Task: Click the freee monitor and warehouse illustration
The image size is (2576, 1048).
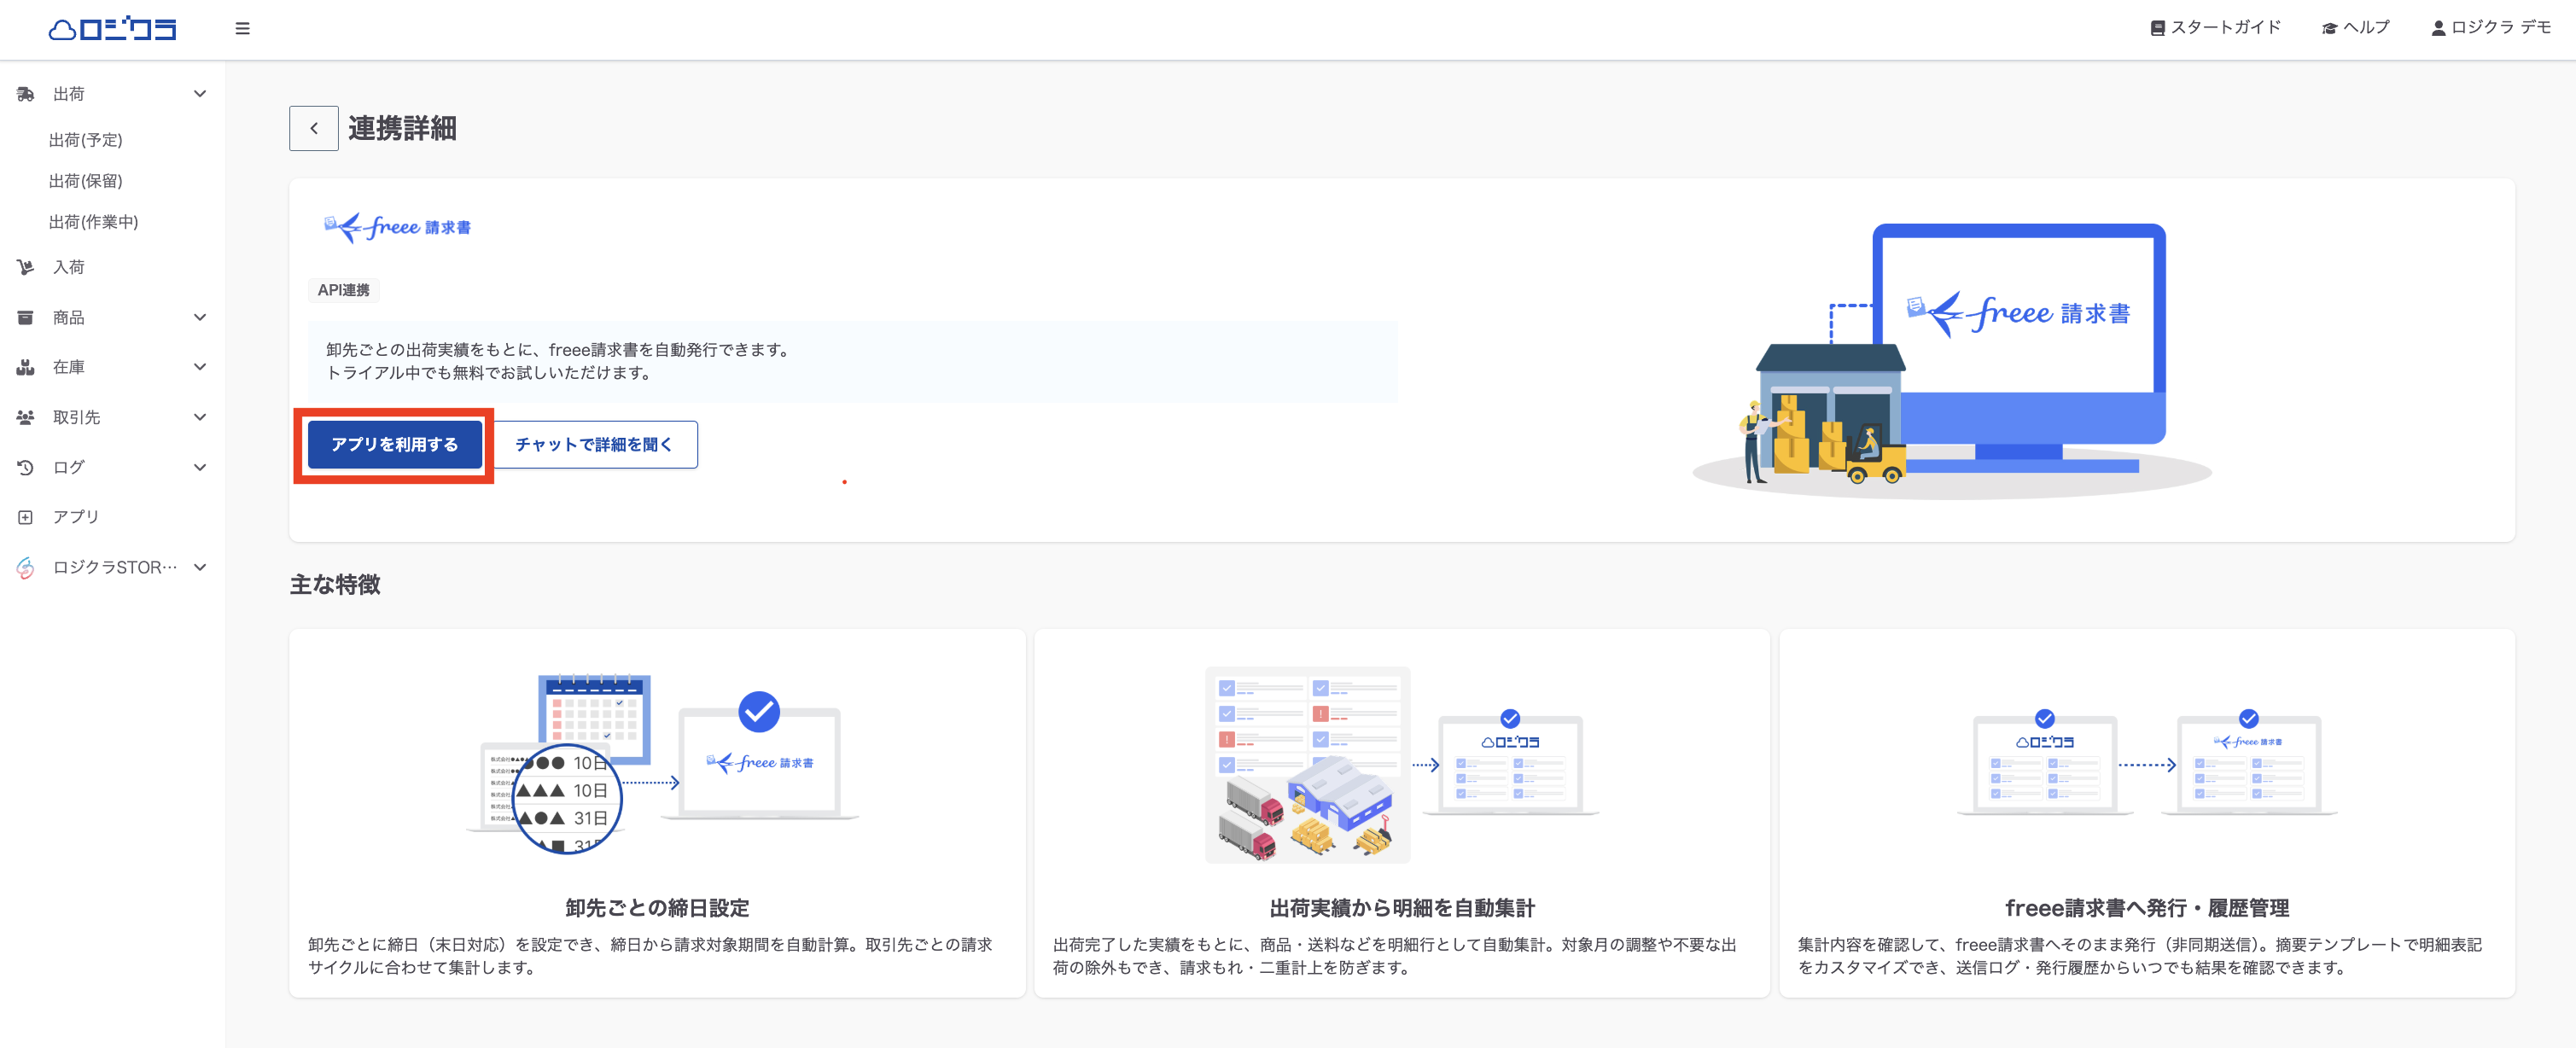Action: coord(1952,361)
